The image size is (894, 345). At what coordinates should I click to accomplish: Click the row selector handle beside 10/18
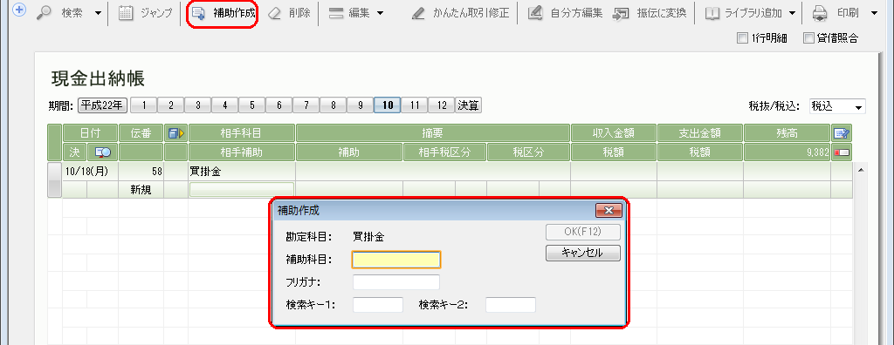(55, 179)
